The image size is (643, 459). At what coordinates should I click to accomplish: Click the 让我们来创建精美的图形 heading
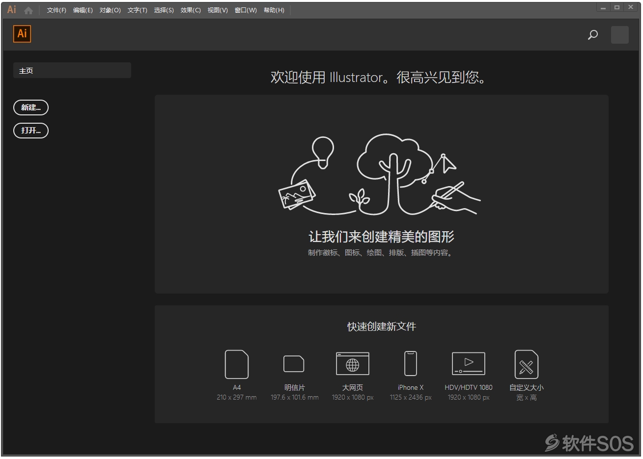(x=381, y=237)
